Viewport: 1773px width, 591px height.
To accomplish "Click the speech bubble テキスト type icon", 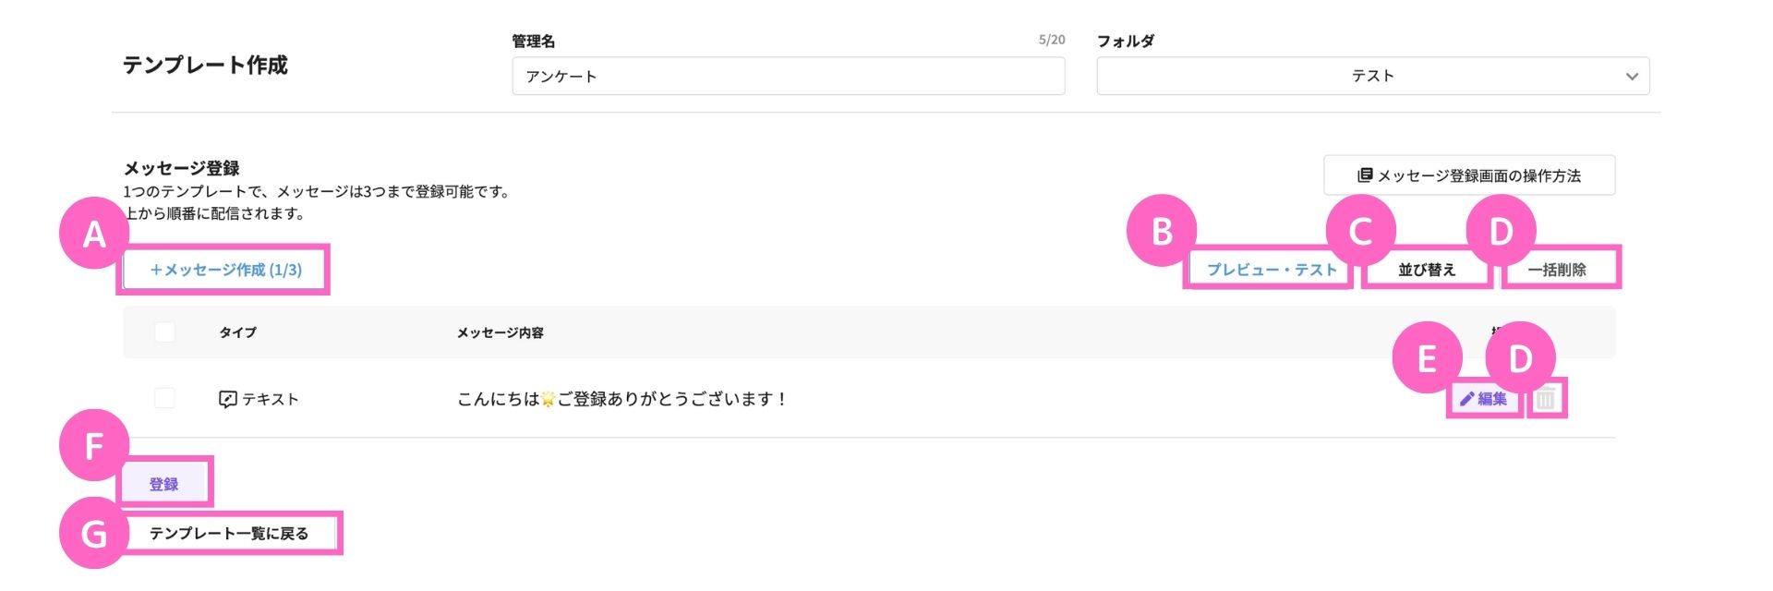I will coord(227,399).
